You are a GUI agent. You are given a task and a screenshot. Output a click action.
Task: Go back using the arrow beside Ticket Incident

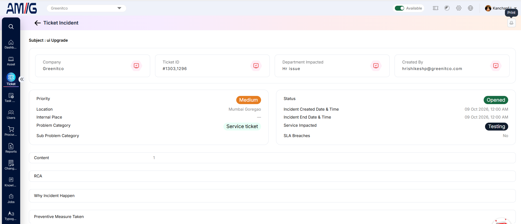(38, 23)
